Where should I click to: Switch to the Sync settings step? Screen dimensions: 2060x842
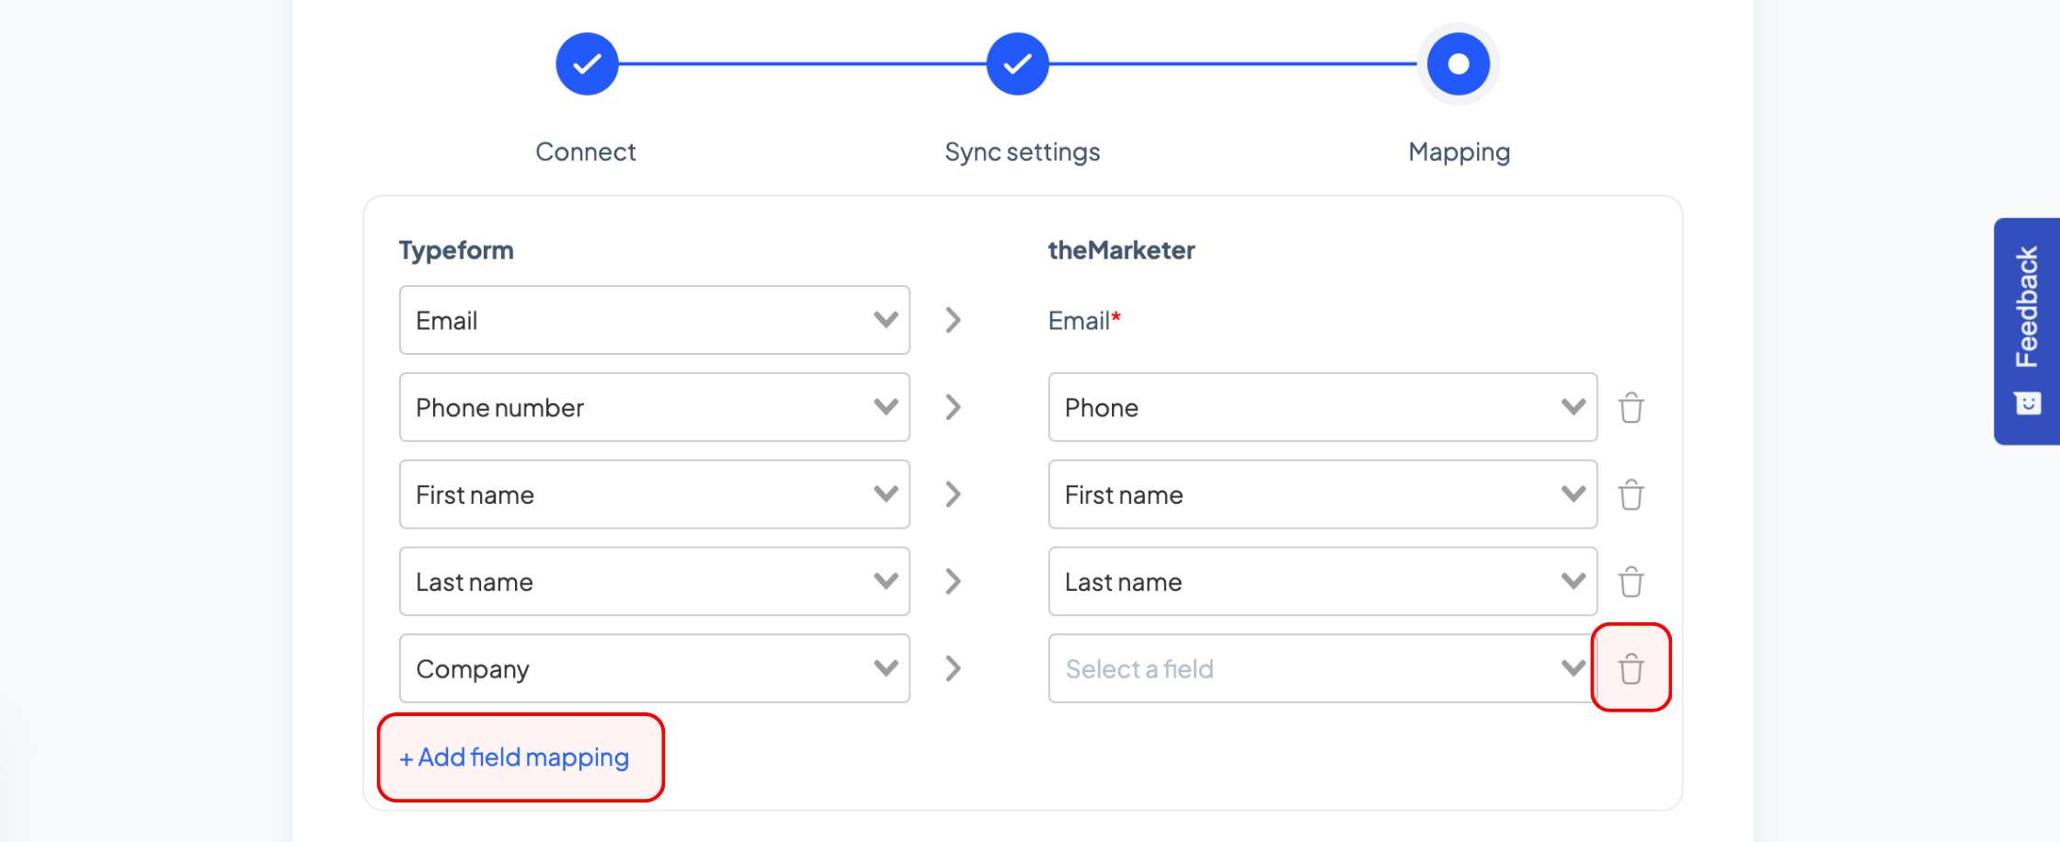tap(1023, 152)
